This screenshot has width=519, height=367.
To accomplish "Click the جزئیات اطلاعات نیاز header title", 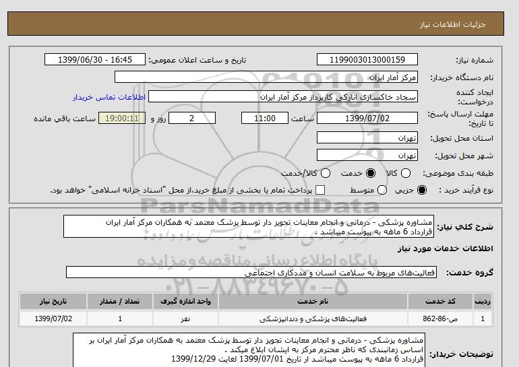I will 452,24.
